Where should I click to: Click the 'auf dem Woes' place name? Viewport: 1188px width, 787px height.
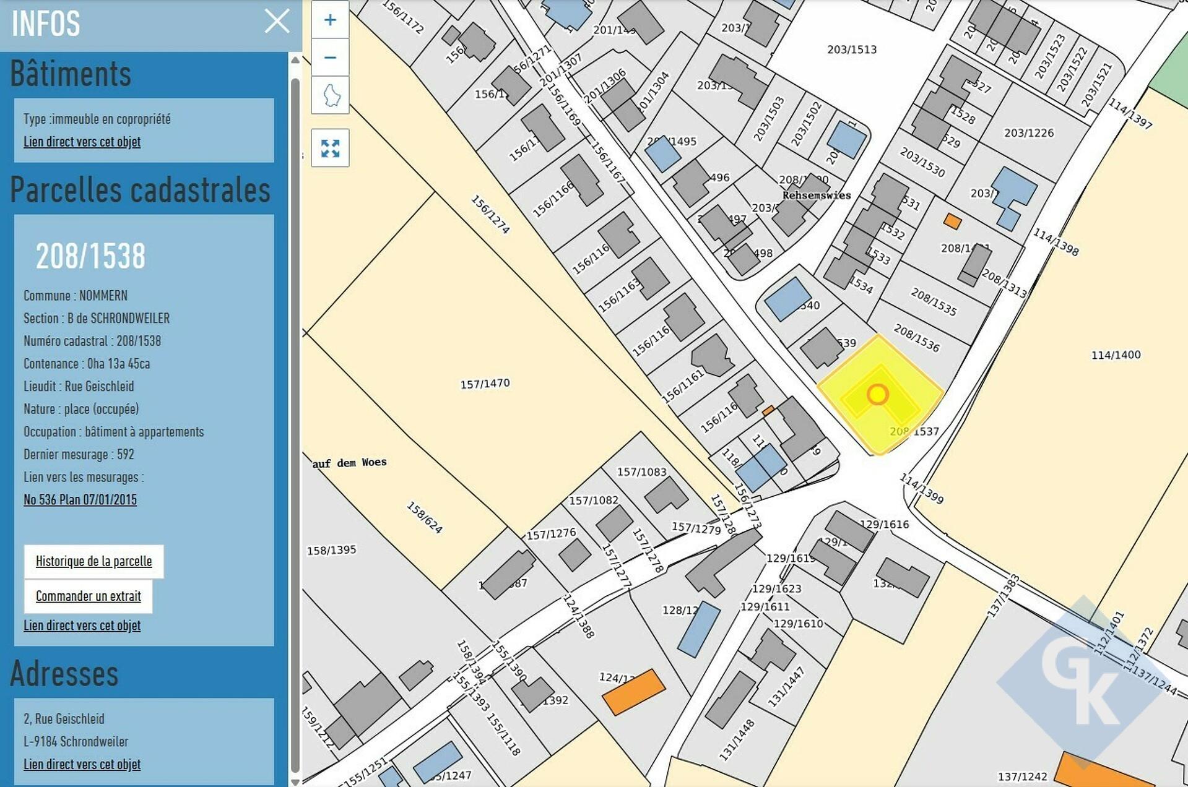[349, 463]
